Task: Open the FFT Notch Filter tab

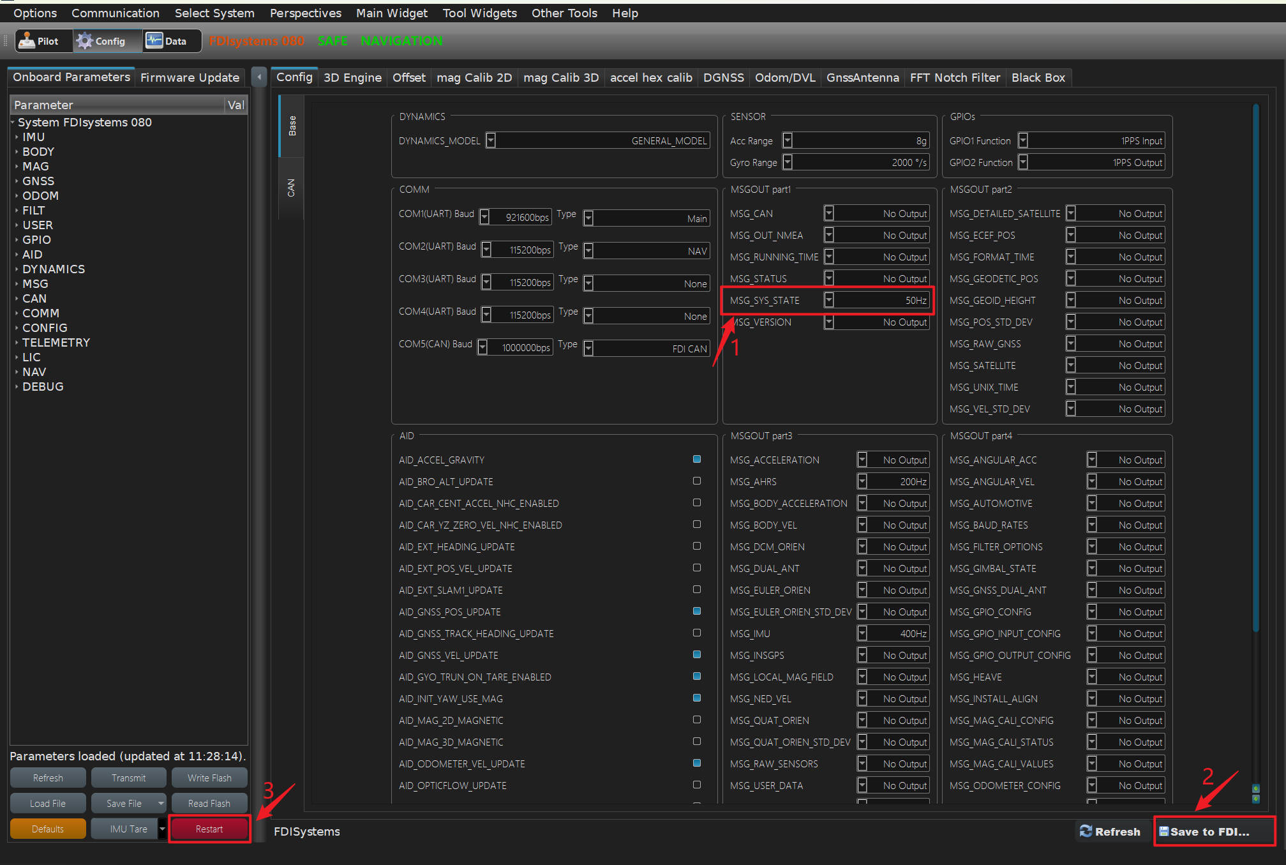Action: pyautogui.click(x=955, y=77)
